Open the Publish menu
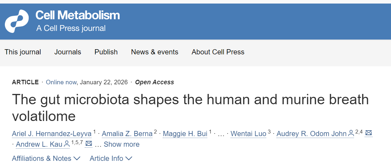This screenshot has height=166, width=391. (106, 52)
